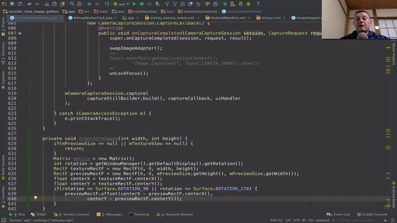Click the Copy toolbar icon
The image size is (397, 223).
click(55, 4)
